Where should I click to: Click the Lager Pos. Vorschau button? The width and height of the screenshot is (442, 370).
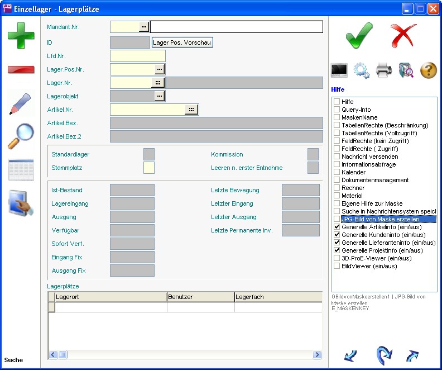(182, 42)
